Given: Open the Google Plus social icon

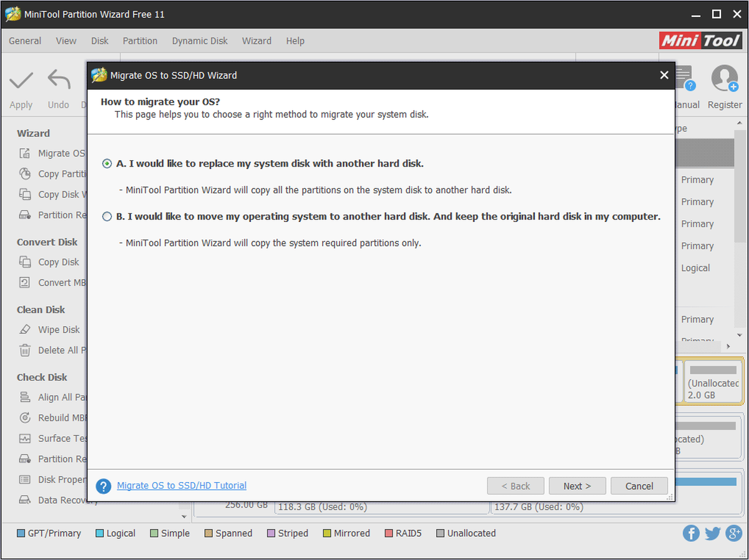Looking at the screenshot, I should [x=733, y=533].
